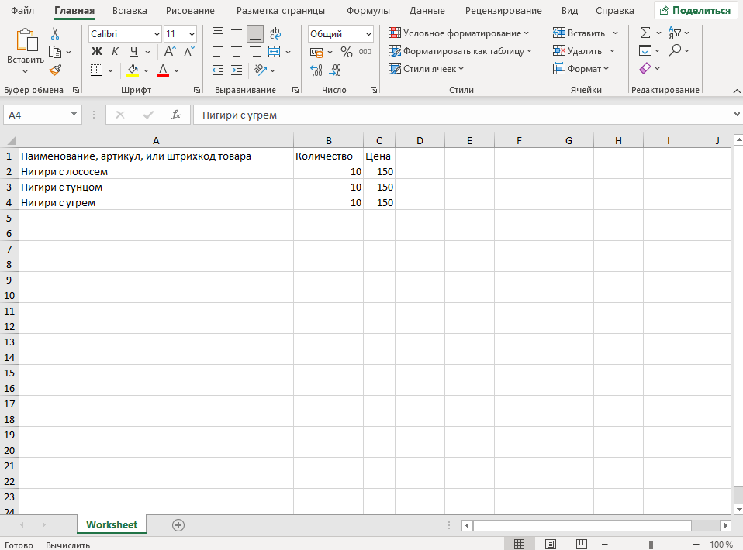The height and width of the screenshot is (550, 743).
Task: Expand the Общий number format dropdown
Action: (x=368, y=34)
